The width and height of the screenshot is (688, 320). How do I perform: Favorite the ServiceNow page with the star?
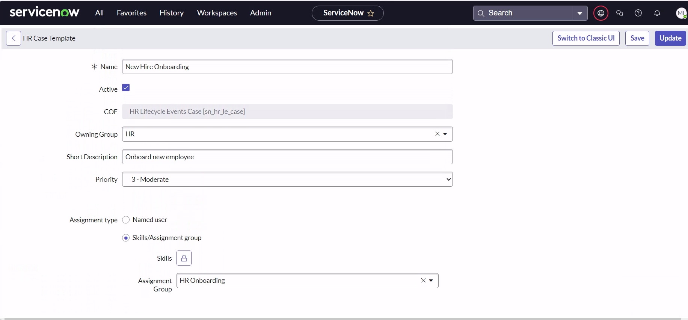(371, 13)
